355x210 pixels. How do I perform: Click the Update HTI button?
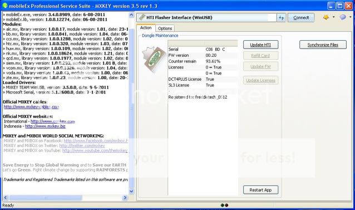coord(260,45)
